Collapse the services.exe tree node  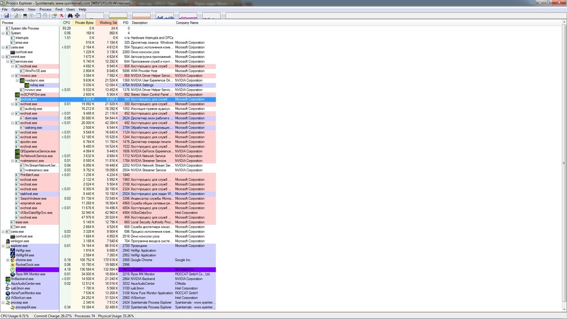click(8, 61)
